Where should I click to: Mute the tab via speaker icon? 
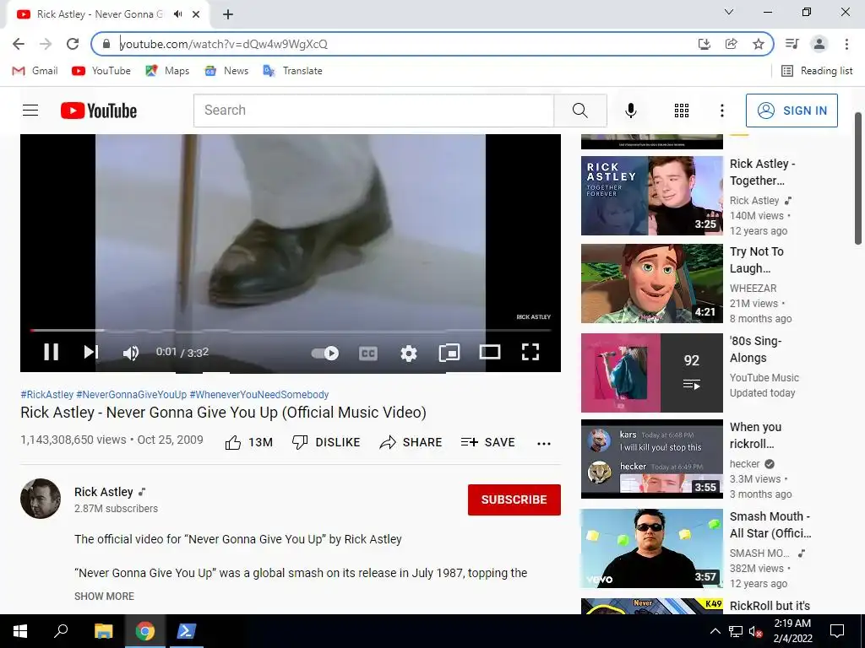(177, 14)
